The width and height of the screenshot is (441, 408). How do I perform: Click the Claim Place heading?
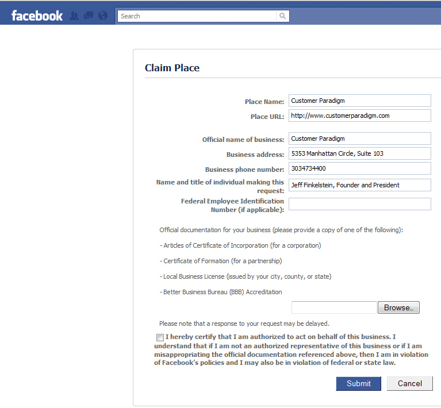point(172,68)
